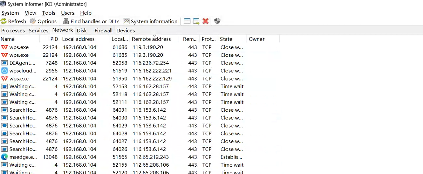This screenshot has width=423, height=174.
Task: Select the msedge.e... row name
Action: [22, 157]
